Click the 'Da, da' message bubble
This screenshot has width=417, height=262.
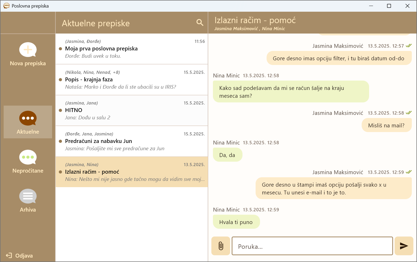pos(227,155)
